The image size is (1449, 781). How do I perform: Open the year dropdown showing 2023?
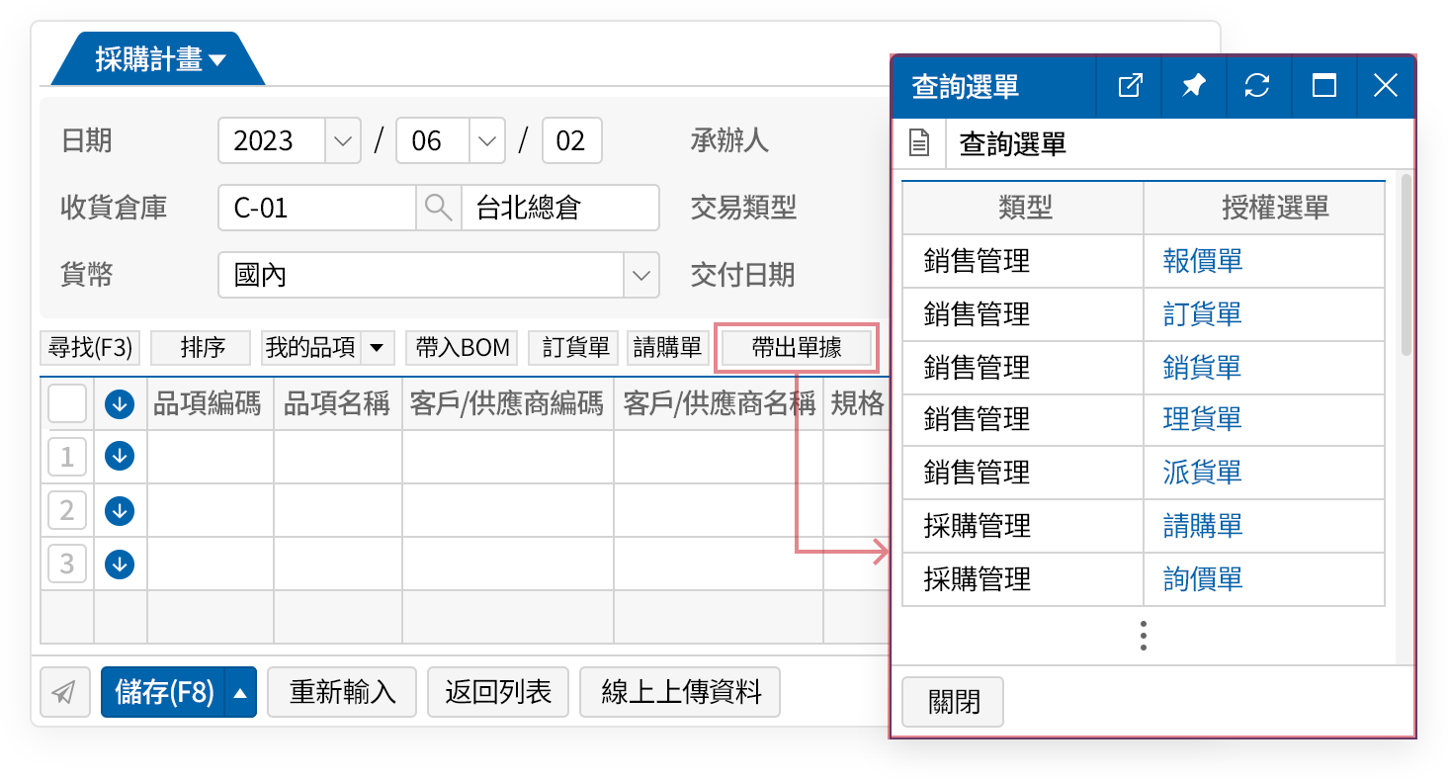tap(343, 140)
